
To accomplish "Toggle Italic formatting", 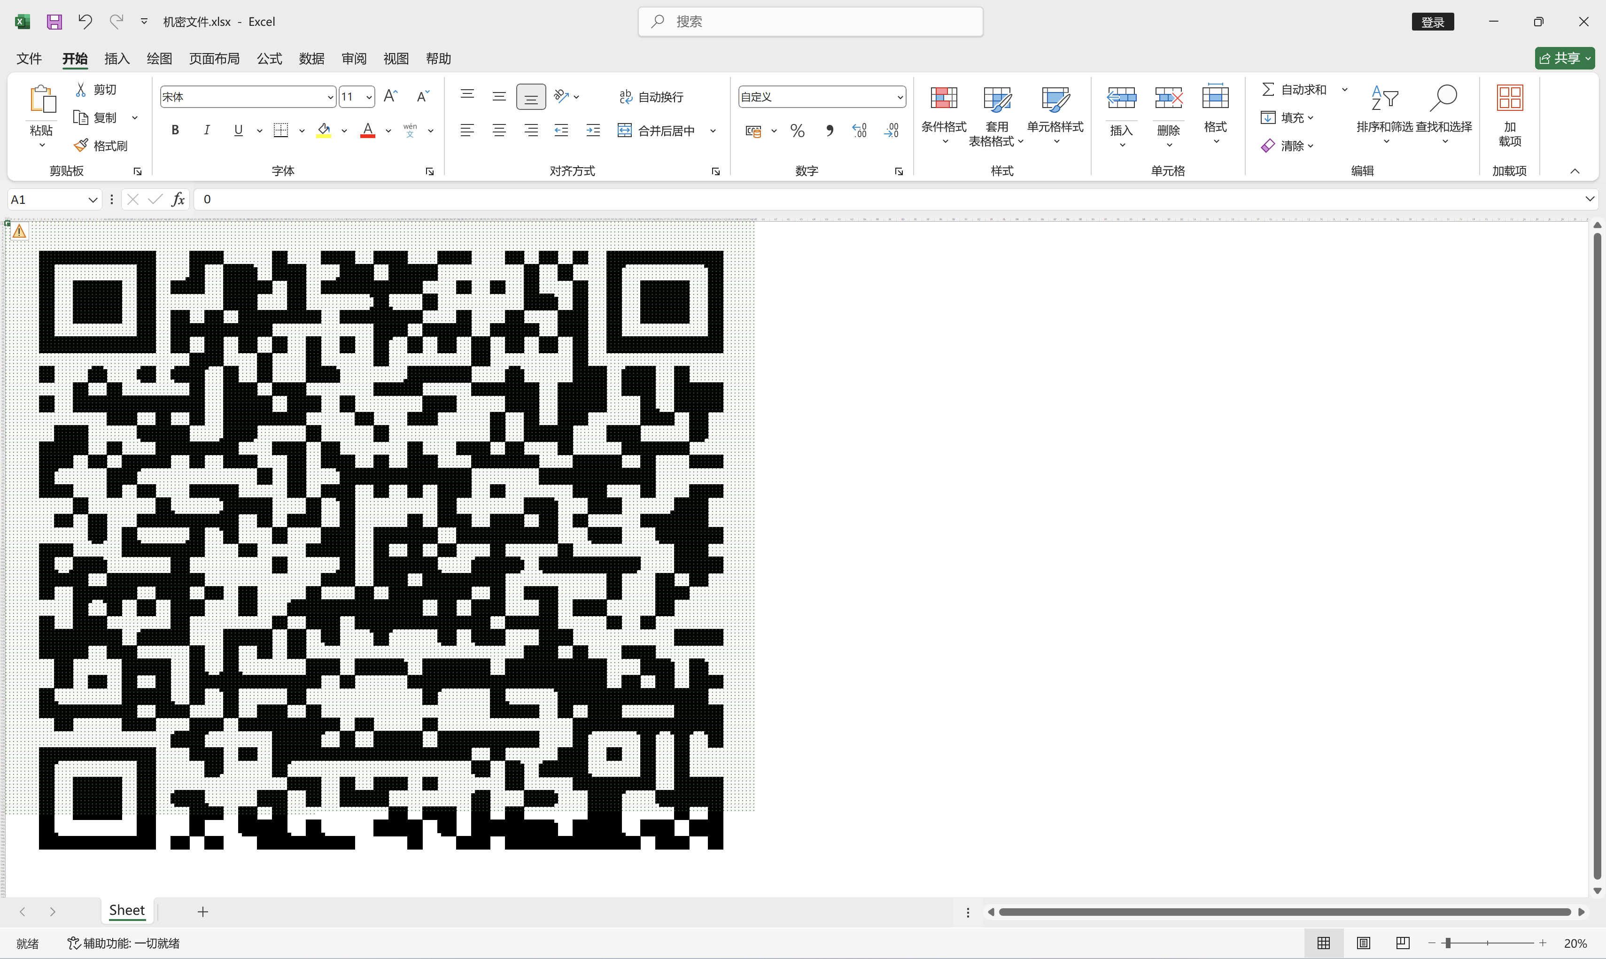I will [x=207, y=131].
